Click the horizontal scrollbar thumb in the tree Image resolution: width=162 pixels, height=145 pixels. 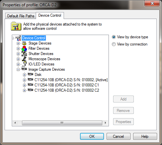click(62, 123)
